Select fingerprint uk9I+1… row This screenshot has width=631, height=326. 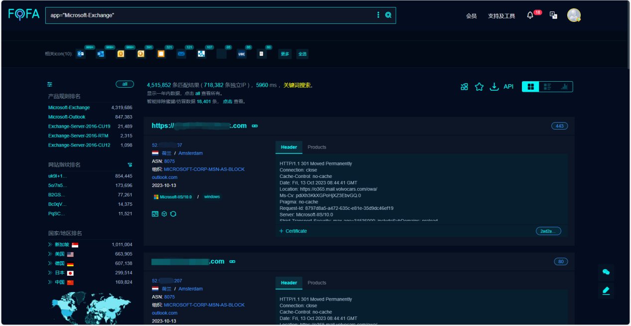tap(90, 176)
